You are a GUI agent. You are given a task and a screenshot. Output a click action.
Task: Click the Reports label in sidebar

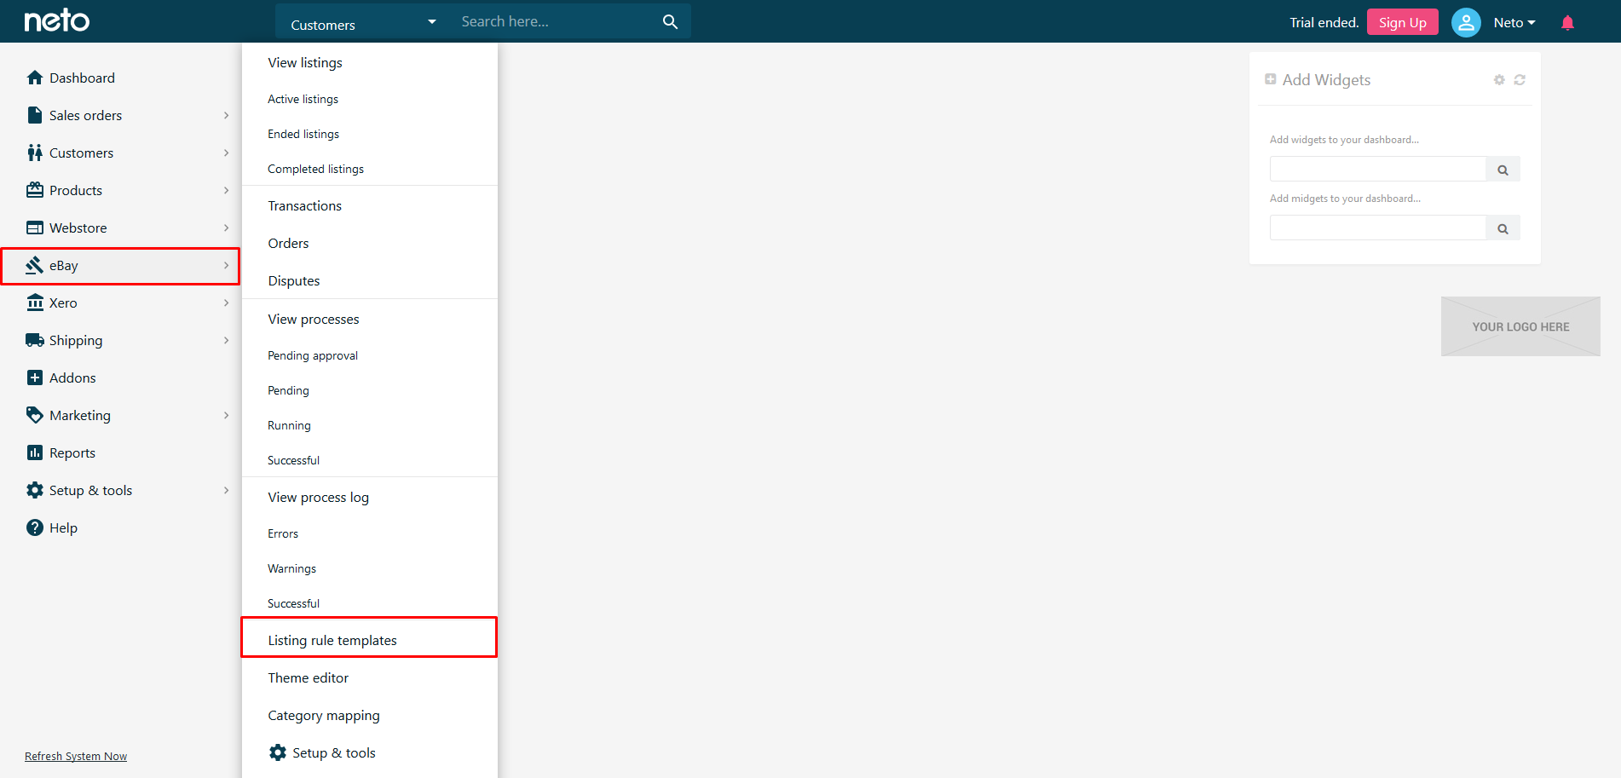72,452
